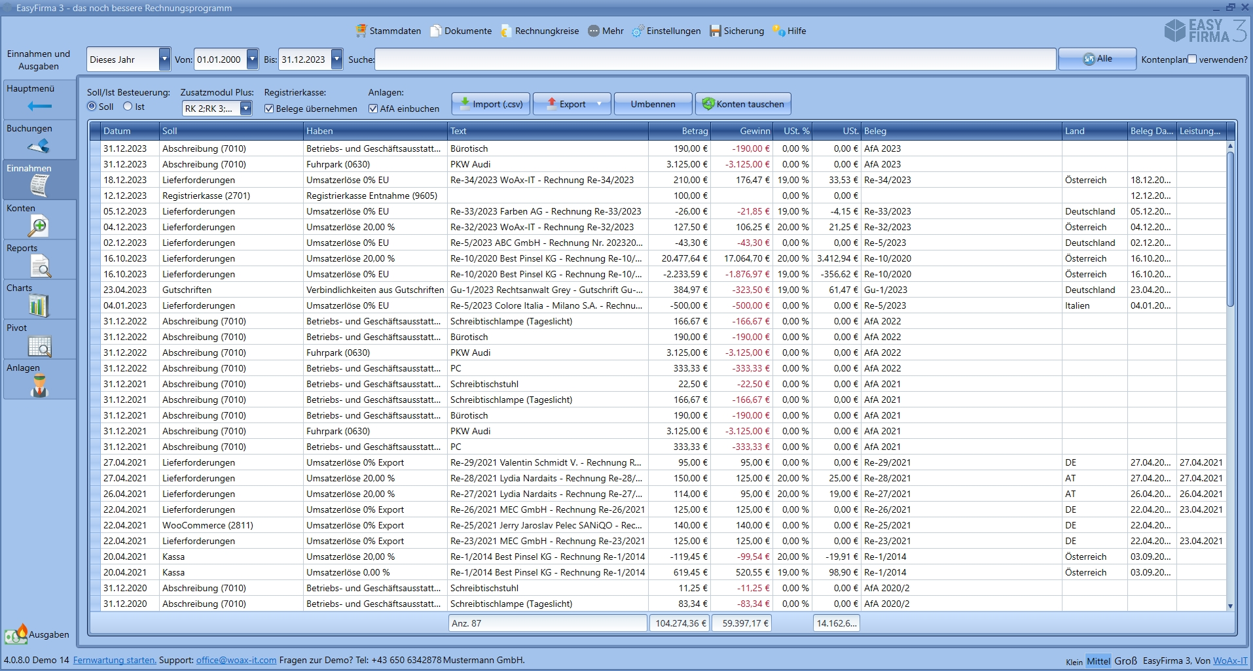Click the Konten tauschen button

click(743, 104)
